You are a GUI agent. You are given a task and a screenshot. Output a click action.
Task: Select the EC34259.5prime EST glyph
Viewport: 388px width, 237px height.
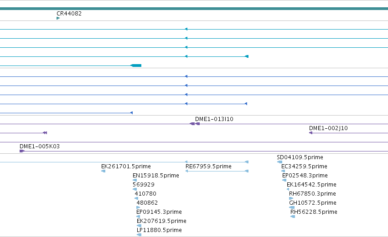pyautogui.click(x=283, y=171)
